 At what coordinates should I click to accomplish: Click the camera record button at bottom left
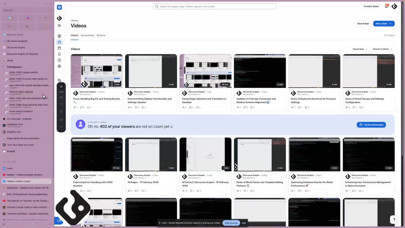point(59,221)
